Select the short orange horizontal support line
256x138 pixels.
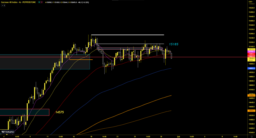coord(81,59)
